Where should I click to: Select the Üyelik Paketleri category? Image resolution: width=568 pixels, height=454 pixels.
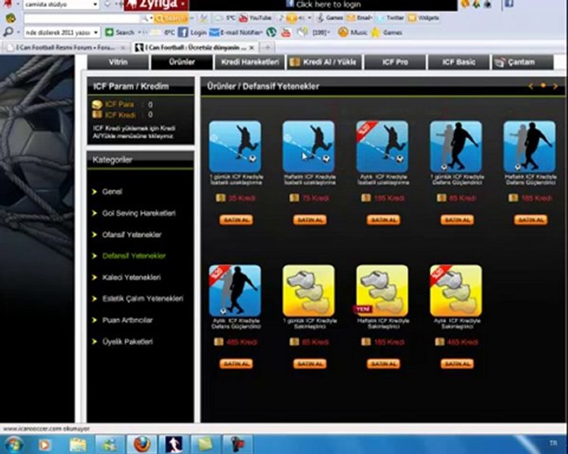tap(127, 341)
